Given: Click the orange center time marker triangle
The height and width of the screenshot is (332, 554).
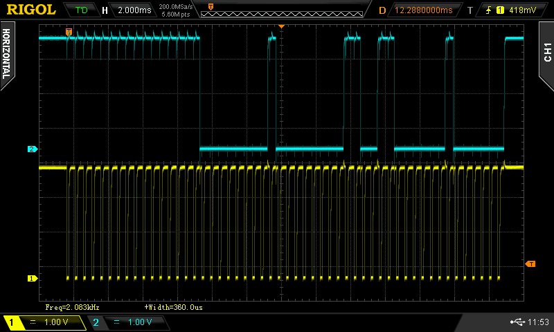Looking at the screenshot, I should coord(281,26).
